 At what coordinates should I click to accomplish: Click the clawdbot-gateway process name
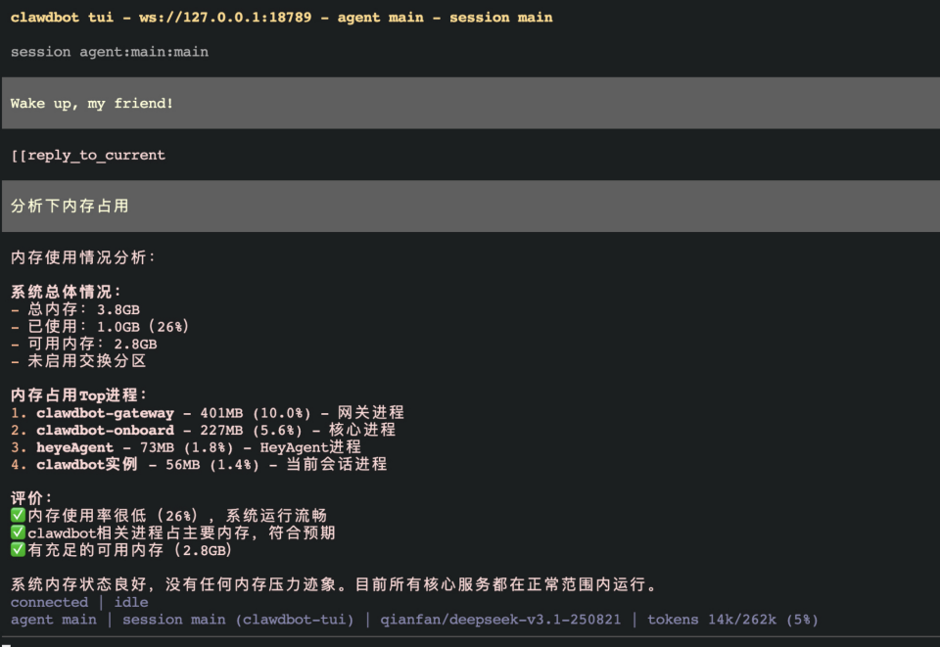105,413
